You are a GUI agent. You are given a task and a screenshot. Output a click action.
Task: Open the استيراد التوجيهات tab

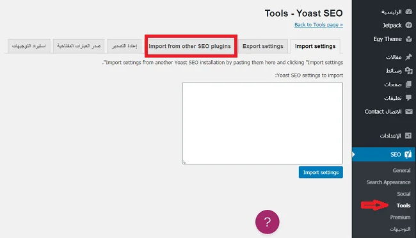click(x=29, y=46)
